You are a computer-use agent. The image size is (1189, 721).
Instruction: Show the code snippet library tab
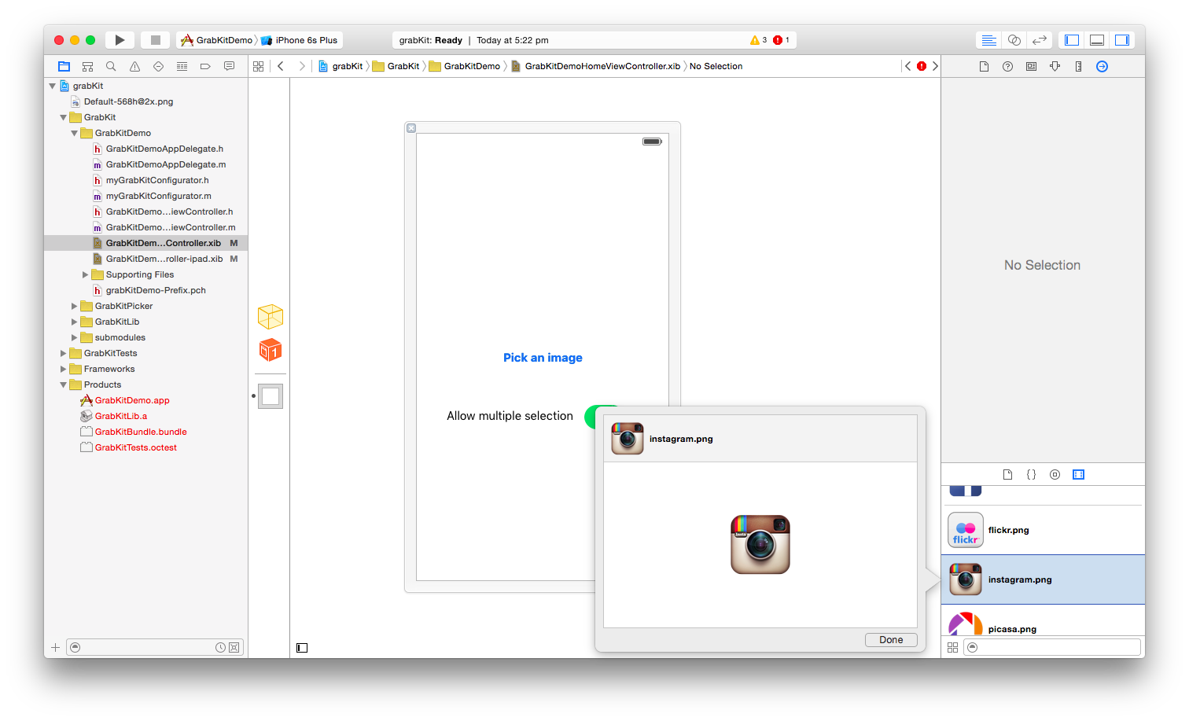[x=1031, y=475]
